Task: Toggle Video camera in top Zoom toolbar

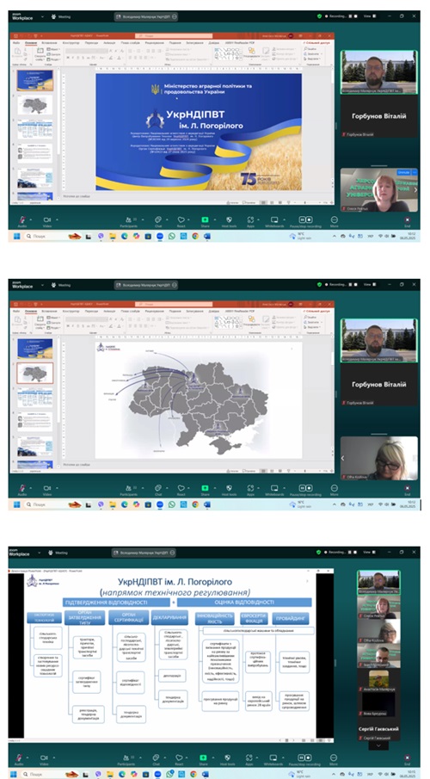Action: [46, 220]
